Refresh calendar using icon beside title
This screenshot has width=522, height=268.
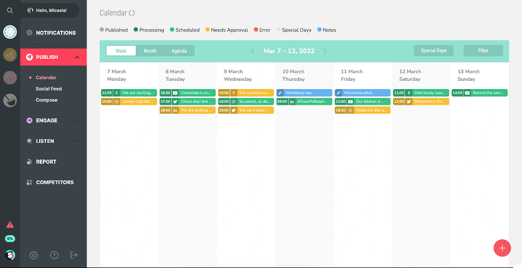132,13
